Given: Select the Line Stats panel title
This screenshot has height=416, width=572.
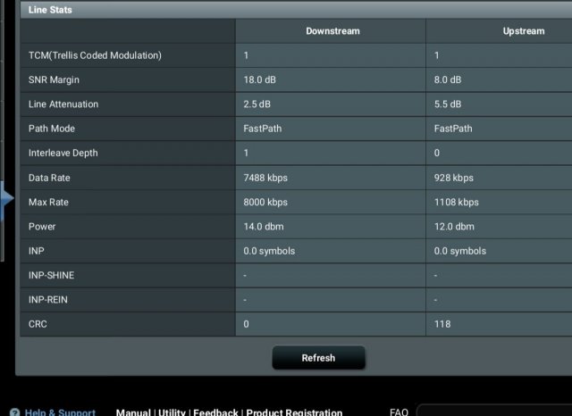Looking at the screenshot, I should tap(50, 10).
